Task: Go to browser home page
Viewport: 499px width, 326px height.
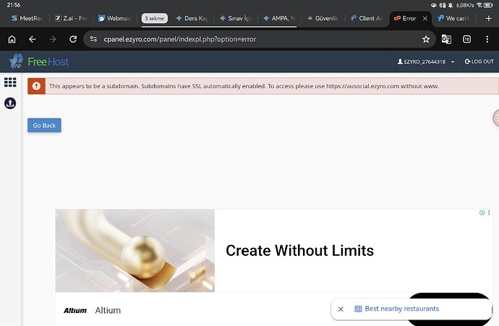Action: pyautogui.click(x=12, y=39)
